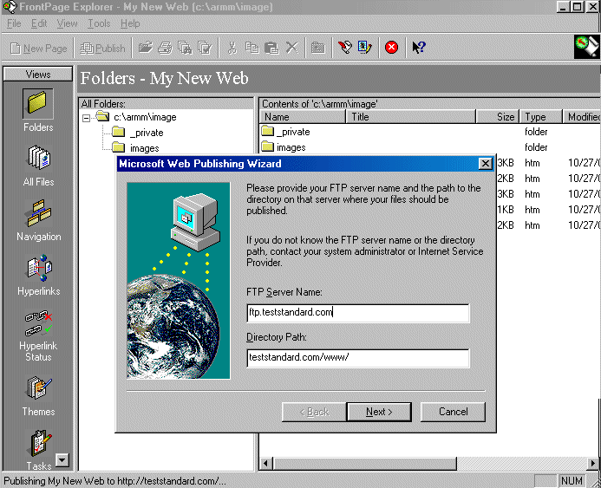This screenshot has width=601, height=488.
Task: Sort contents by Title column header
Action: (x=410, y=117)
